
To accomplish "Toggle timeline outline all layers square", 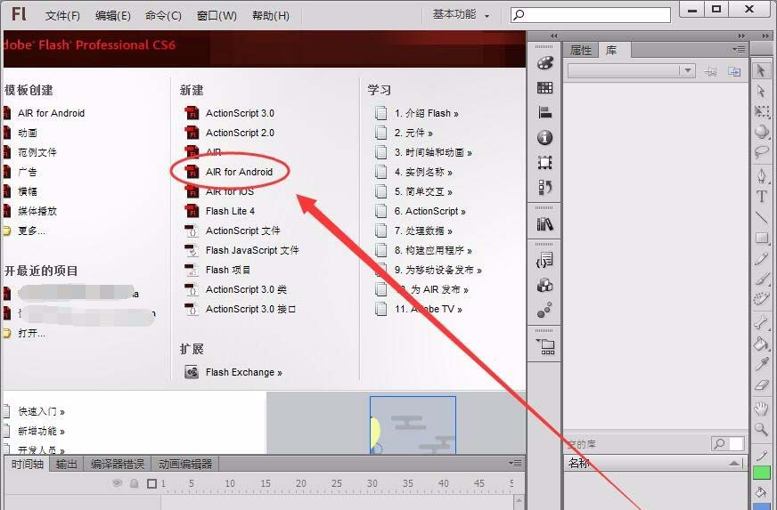I will pos(152,484).
